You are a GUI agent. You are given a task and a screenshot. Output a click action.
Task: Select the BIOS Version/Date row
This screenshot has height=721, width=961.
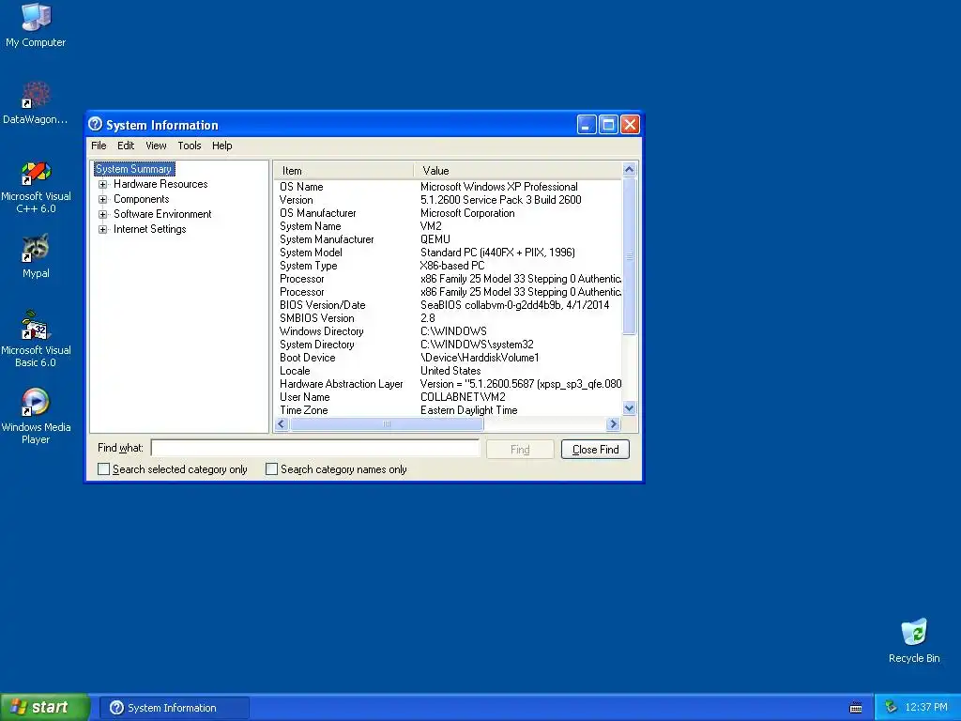tap(450, 305)
